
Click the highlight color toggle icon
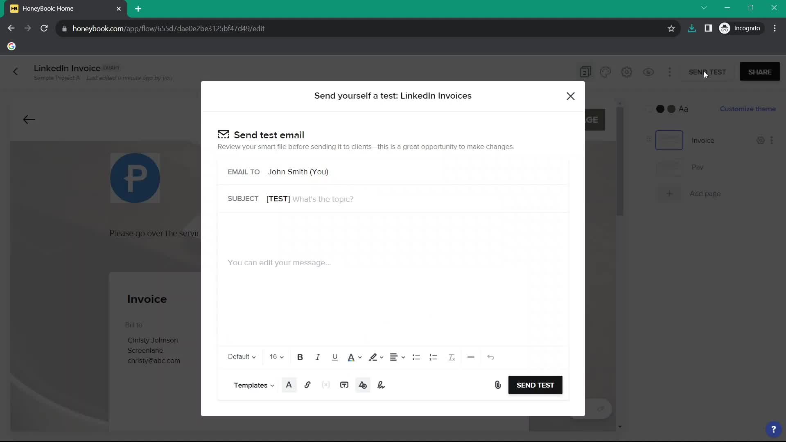373,357
